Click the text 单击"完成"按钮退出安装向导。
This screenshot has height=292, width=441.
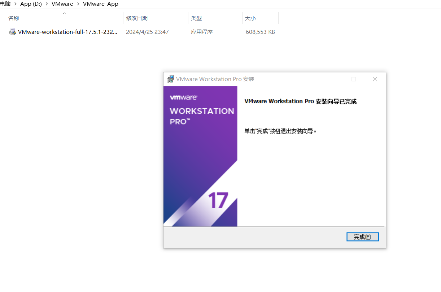tap(280, 131)
